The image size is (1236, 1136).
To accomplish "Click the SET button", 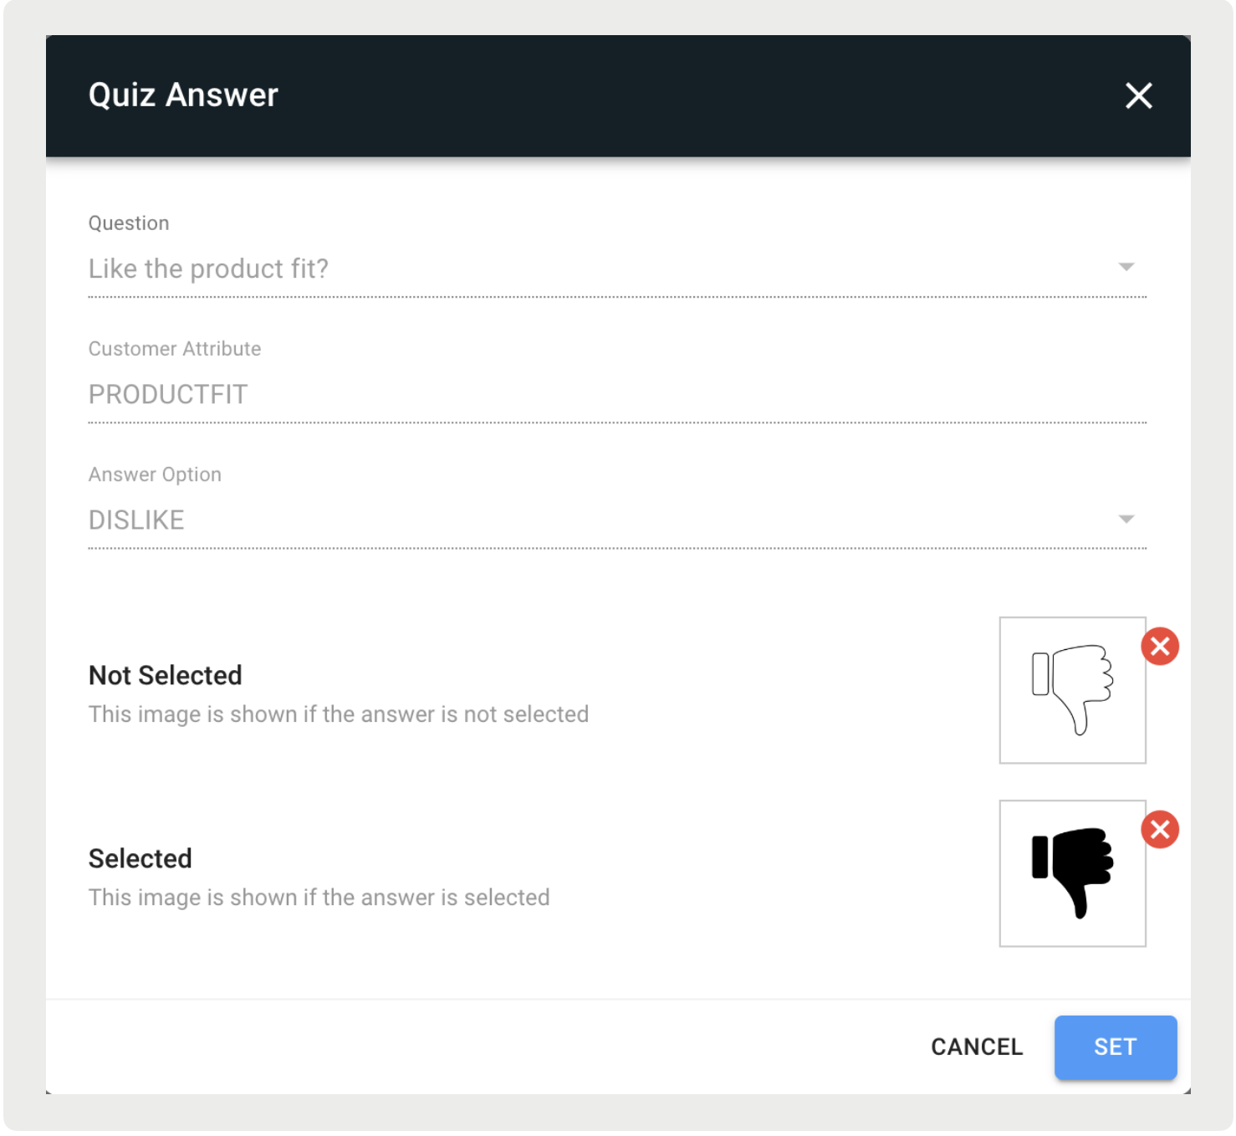I will tap(1116, 1047).
